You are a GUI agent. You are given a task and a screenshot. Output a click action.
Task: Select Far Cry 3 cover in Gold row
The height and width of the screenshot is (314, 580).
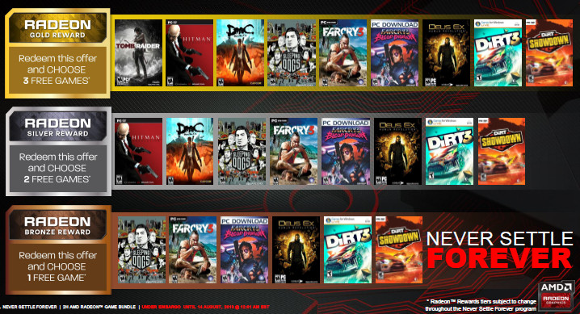[343, 52]
